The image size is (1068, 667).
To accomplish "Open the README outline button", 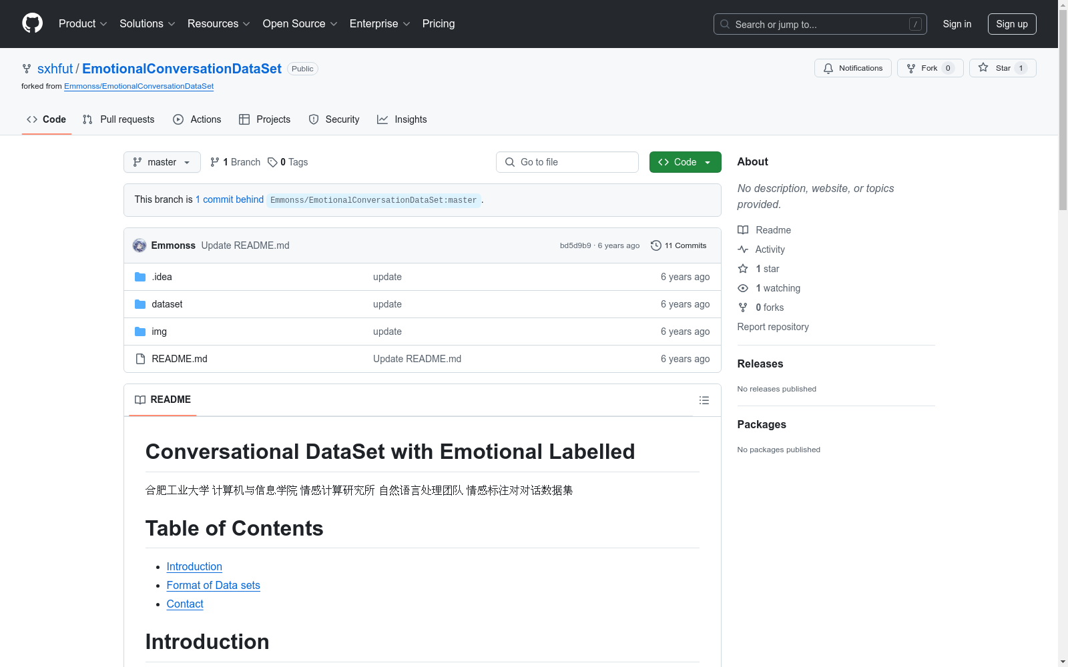I will pyautogui.click(x=704, y=400).
